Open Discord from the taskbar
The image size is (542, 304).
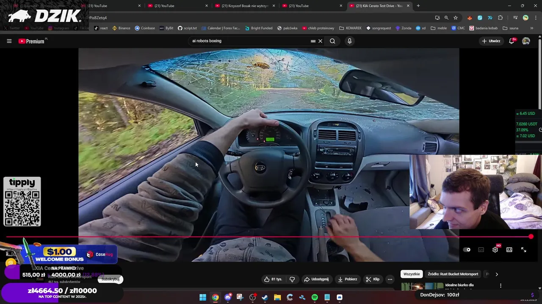click(228, 297)
